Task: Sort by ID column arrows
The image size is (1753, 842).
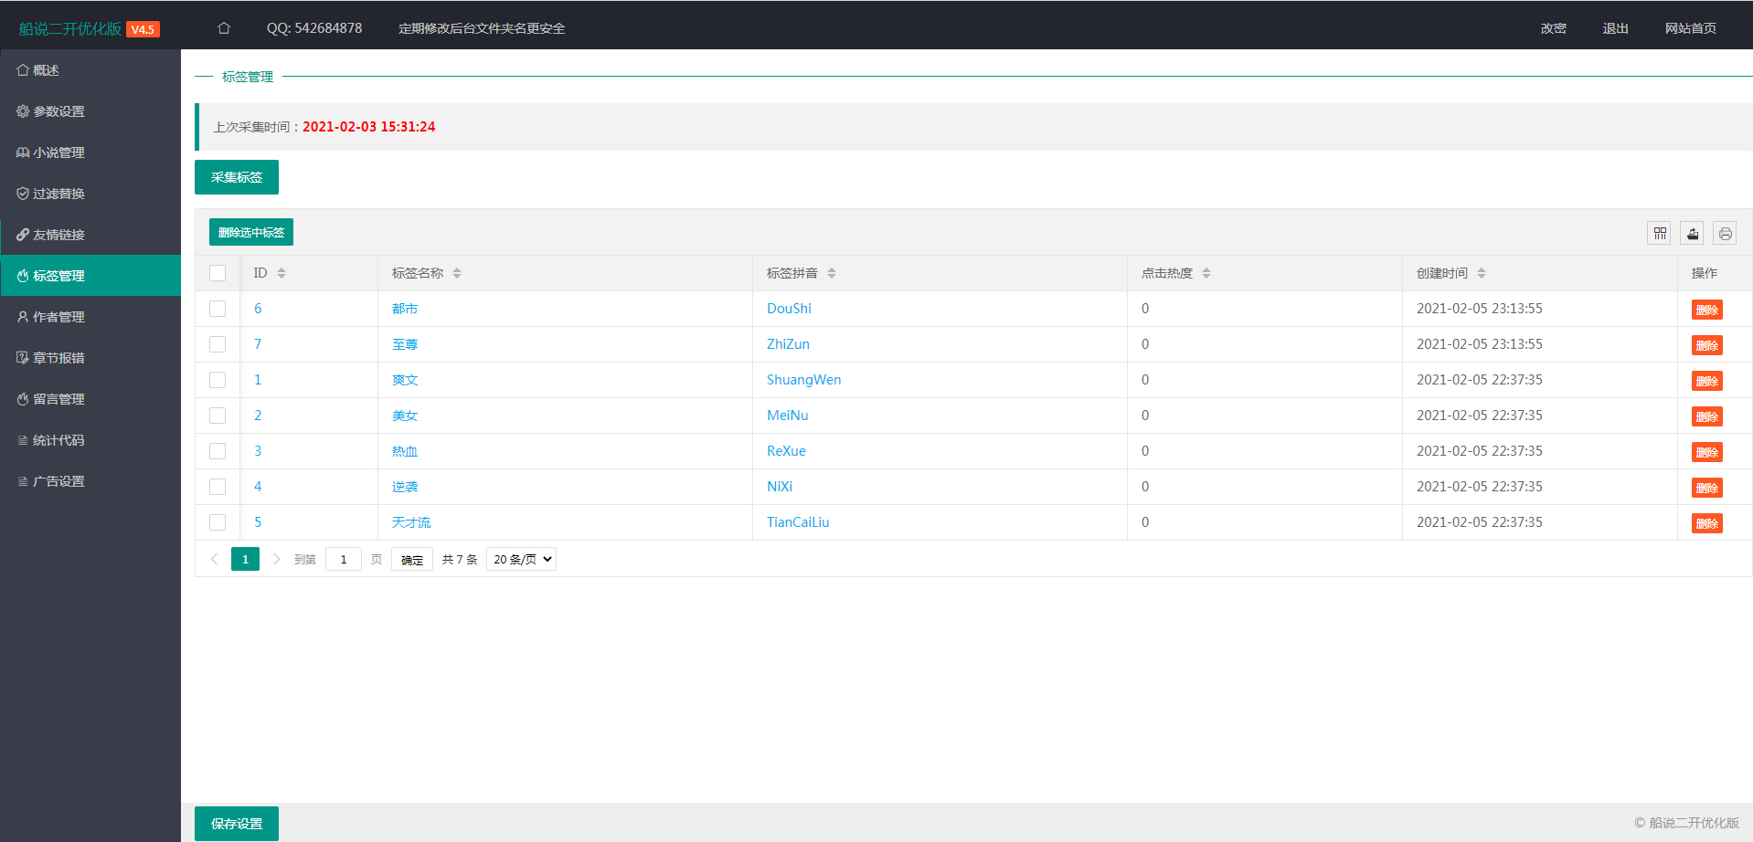Action: coord(282,273)
